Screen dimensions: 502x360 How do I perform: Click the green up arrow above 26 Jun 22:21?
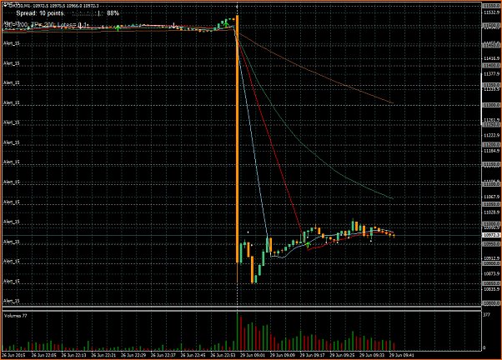click(118, 28)
